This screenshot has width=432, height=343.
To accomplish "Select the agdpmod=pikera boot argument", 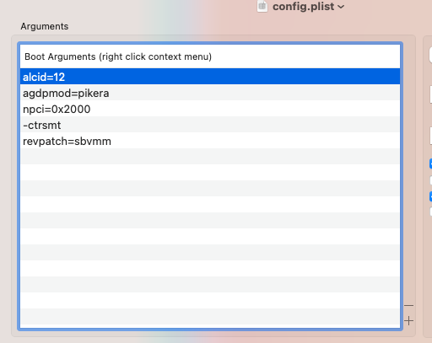I will pos(210,93).
